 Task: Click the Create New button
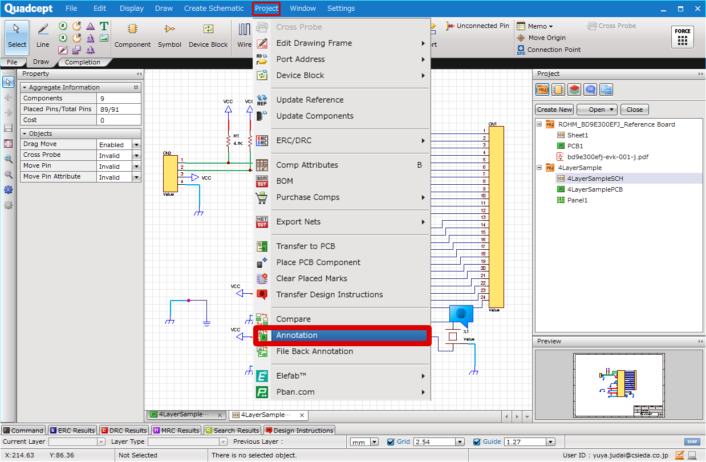554,110
